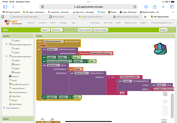Viewport: 177px width, 123px height.
Task: Show all tabs overview icon
Action: coord(172,7)
